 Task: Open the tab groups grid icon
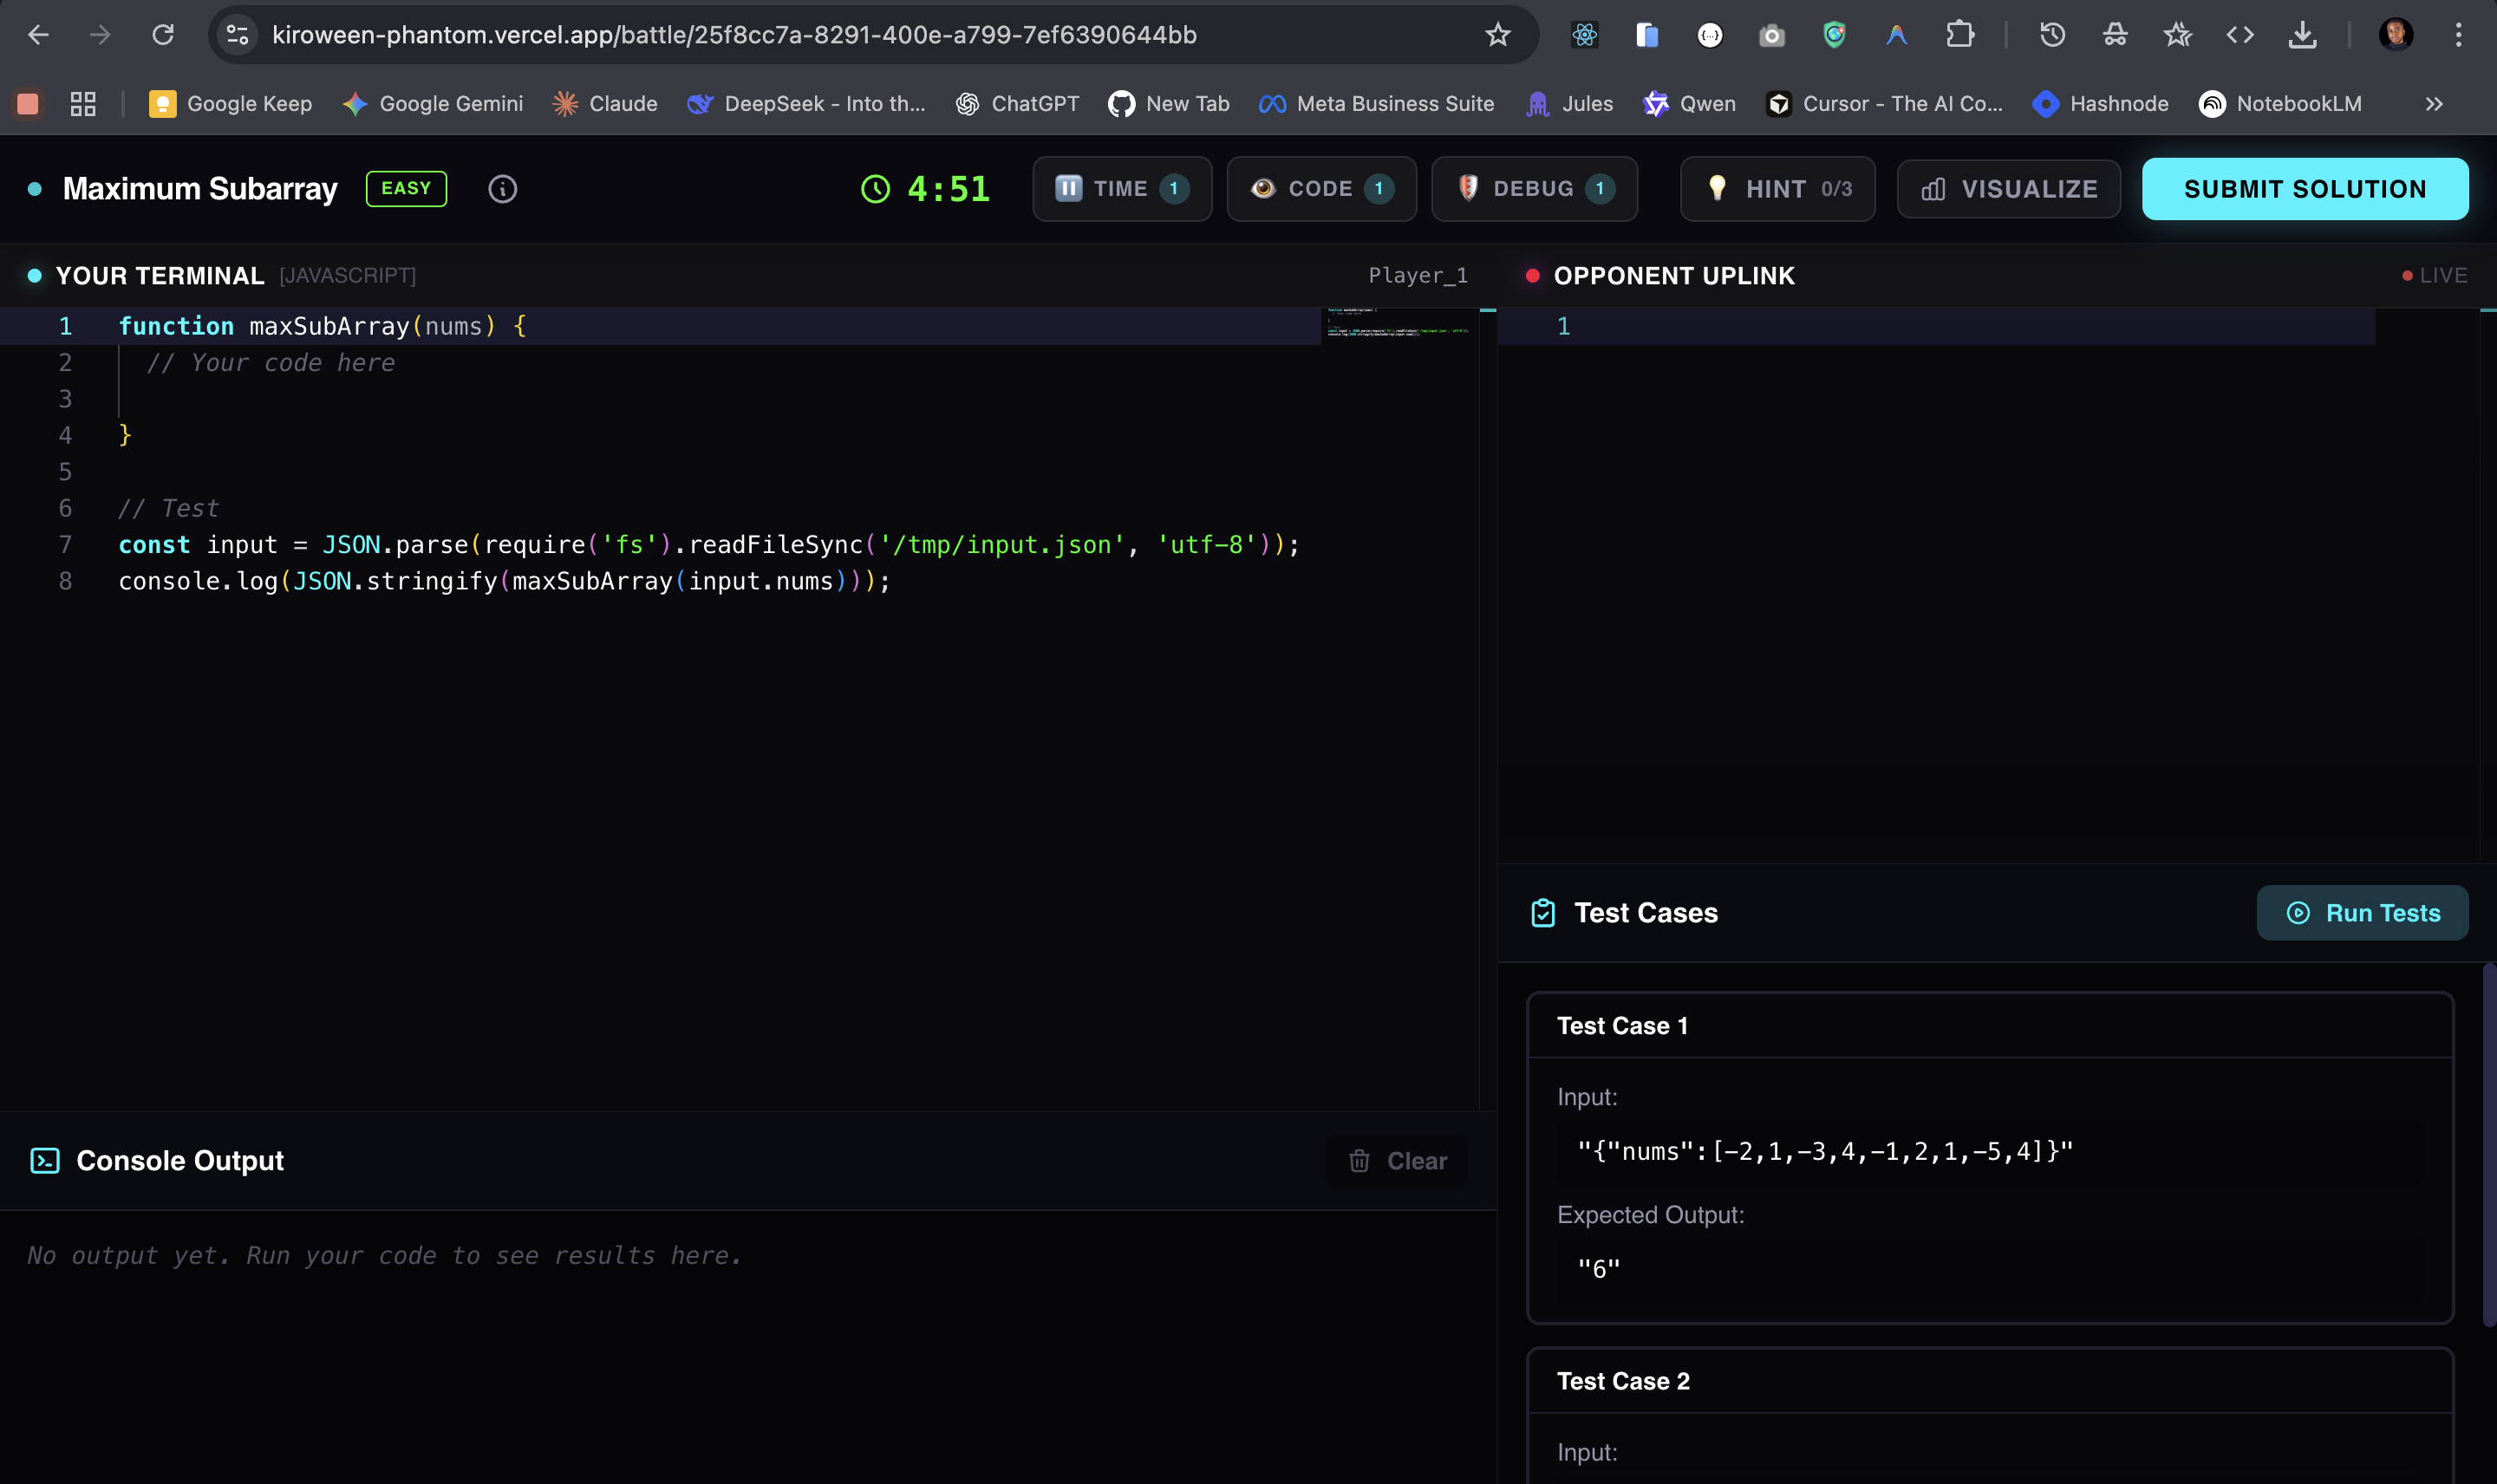83,104
